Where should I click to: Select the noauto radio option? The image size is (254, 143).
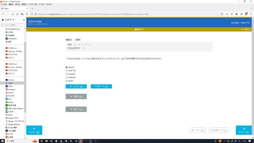tap(66, 77)
